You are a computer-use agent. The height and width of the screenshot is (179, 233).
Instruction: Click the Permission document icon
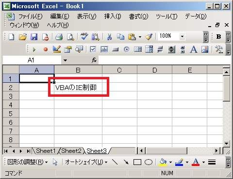coord(45,37)
